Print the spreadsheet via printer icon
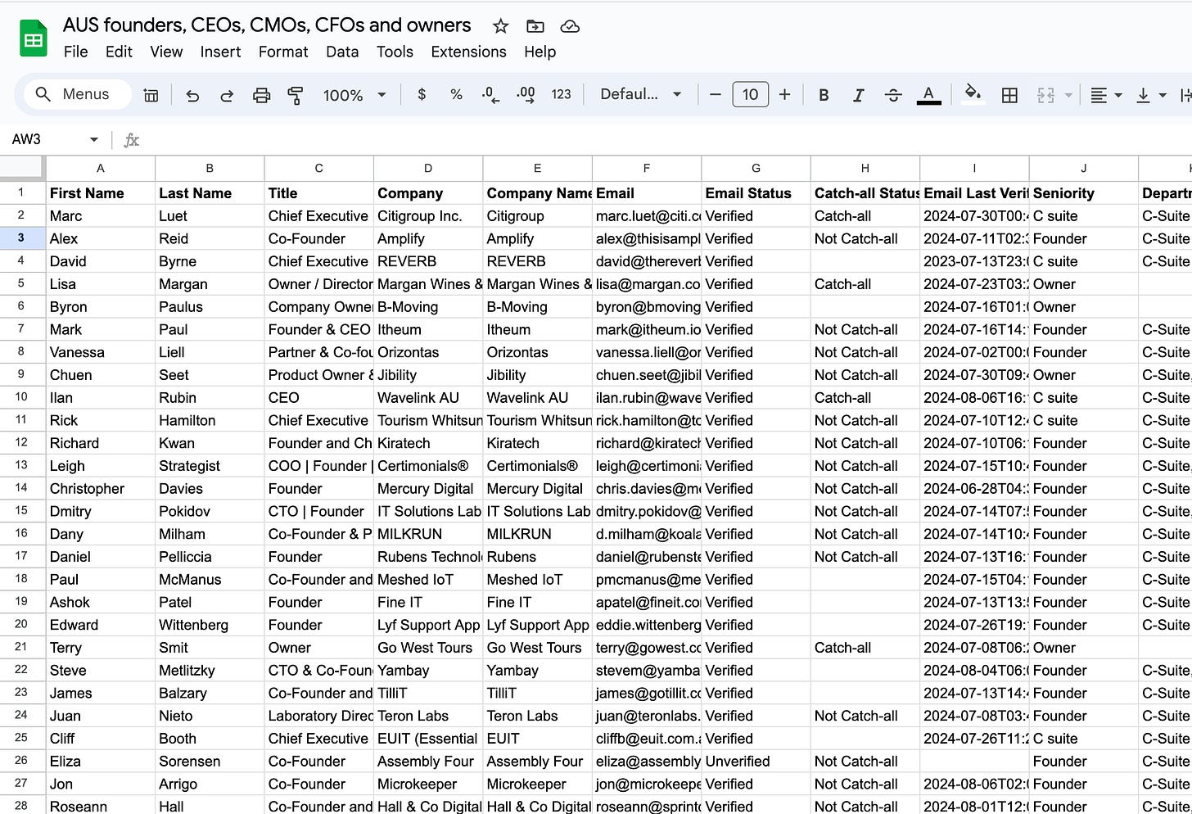The height and width of the screenshot is (814, 1192). pos(261,95)
